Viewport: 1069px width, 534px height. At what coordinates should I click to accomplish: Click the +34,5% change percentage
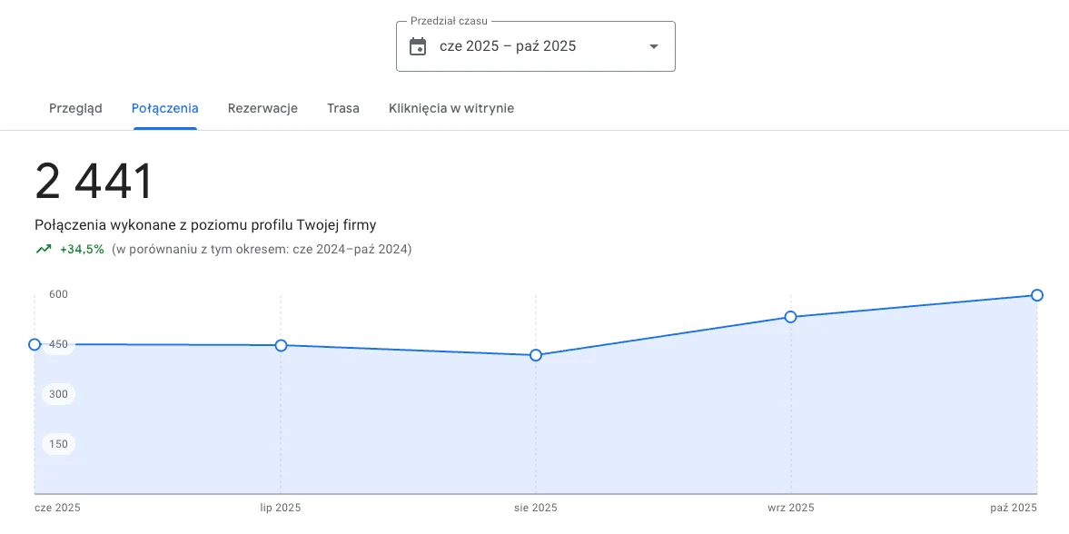pyautogui.click(x=82, y=249)
